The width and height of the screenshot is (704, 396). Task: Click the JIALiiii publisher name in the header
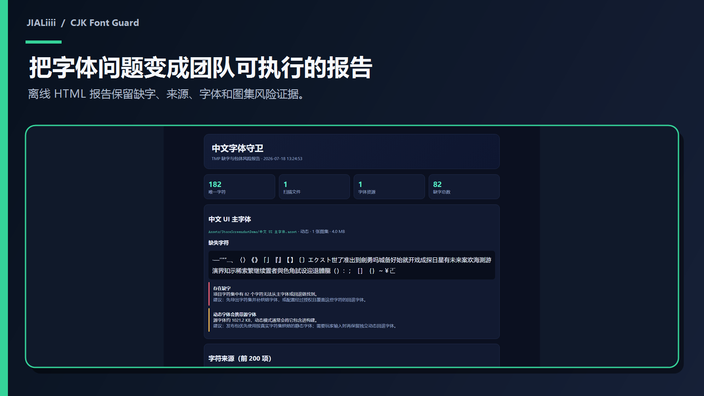tap(41, 23)
